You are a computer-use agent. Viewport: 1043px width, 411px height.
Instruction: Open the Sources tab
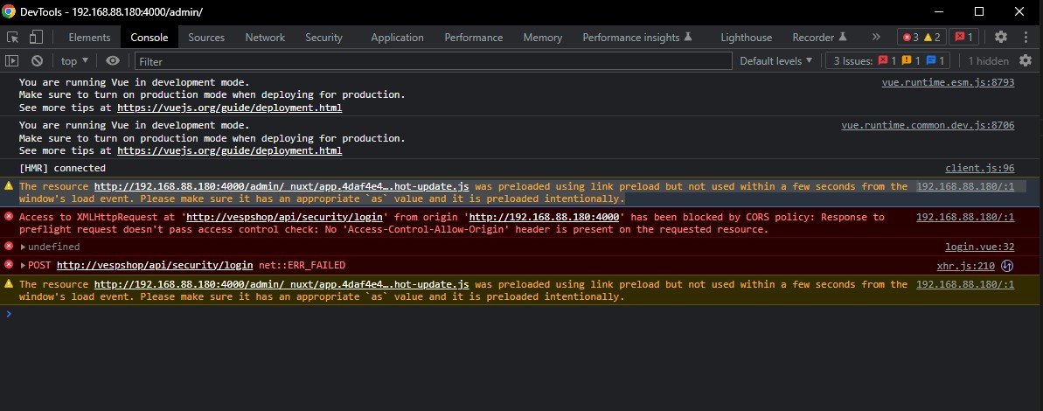[206, 38]
